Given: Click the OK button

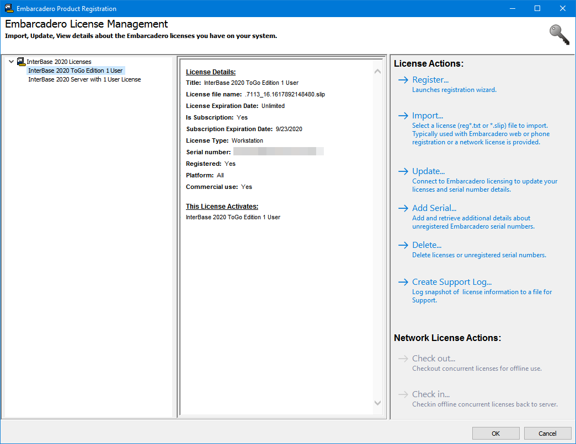Looking at the screenshot, I should pos(495,434).
